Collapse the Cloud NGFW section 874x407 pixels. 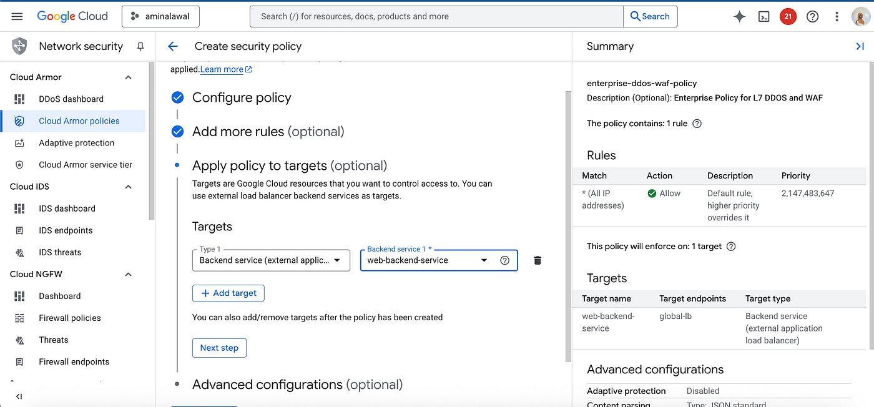pyautogui.click(x=129, y=274)
